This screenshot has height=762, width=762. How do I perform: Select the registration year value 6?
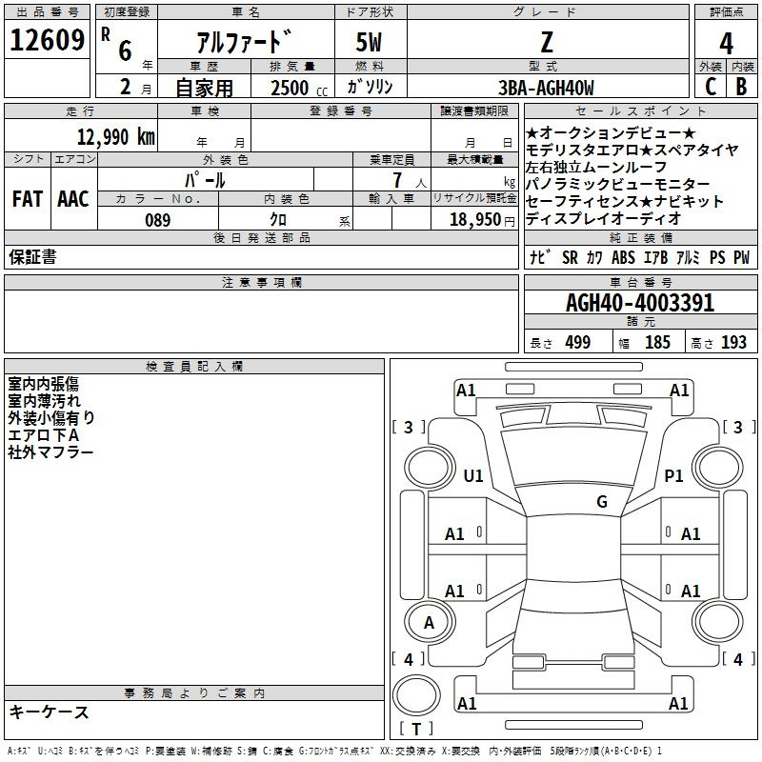(126, 50)
